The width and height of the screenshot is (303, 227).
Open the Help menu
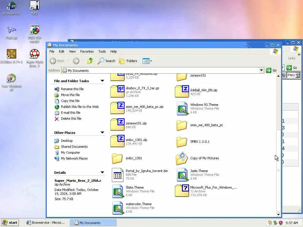(x=113, y=51)
